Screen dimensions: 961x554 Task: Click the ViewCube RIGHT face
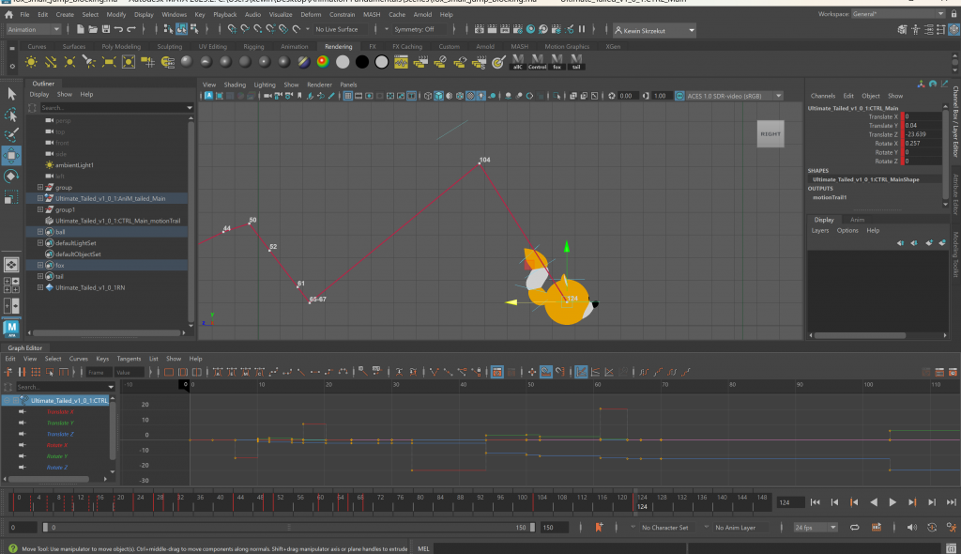click(770, 133)
